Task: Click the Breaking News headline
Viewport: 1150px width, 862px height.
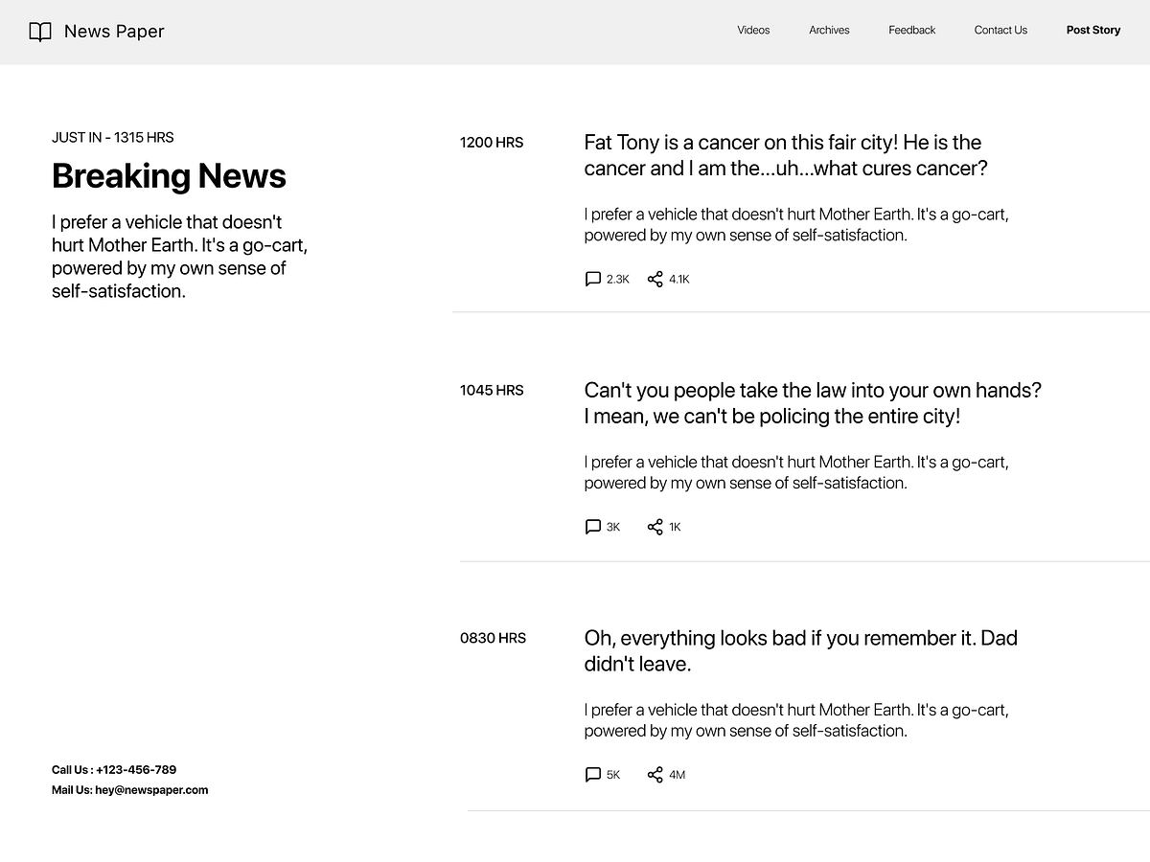Action: click(x=169, y=176)
